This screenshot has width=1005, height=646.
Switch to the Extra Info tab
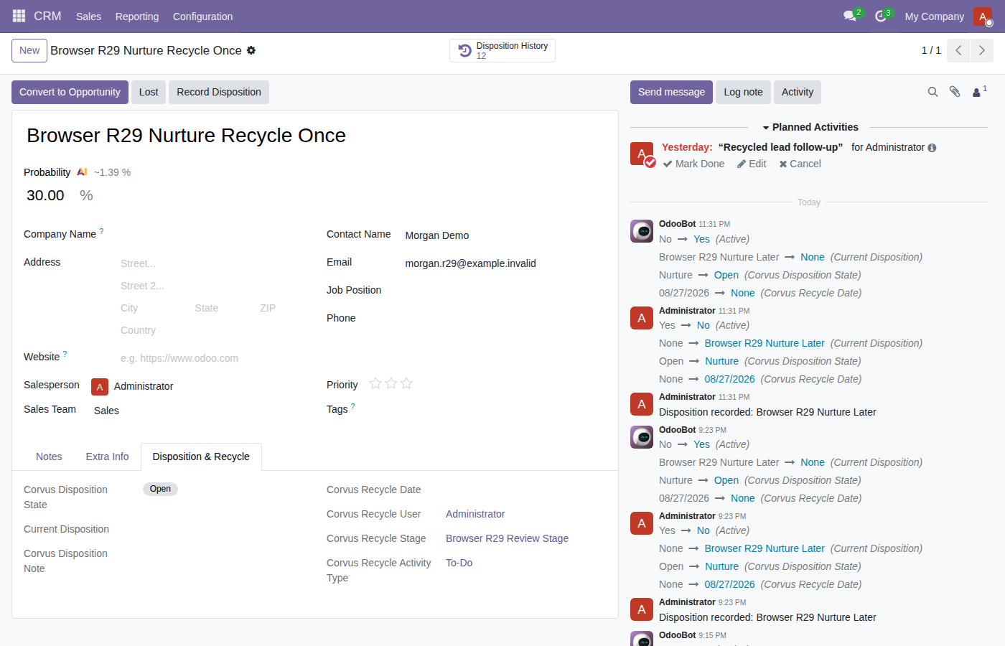pos(108,457)
